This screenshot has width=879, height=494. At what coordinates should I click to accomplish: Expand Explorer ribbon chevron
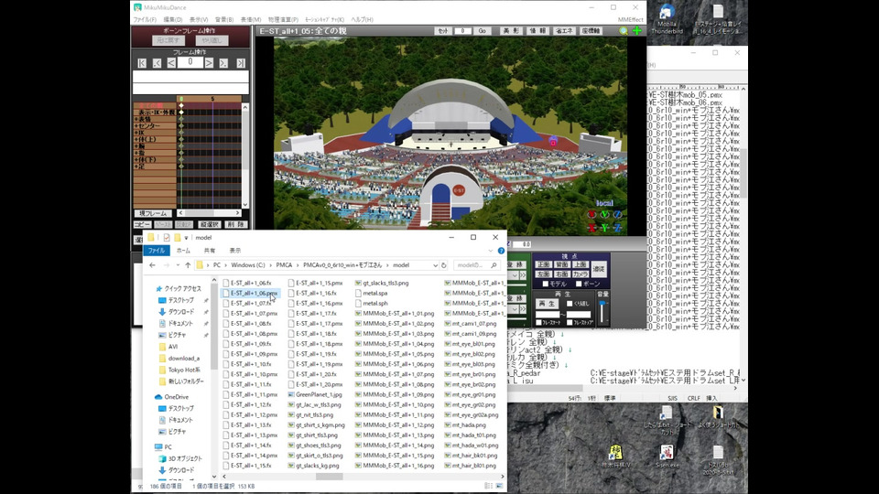(x=491, y=251)
